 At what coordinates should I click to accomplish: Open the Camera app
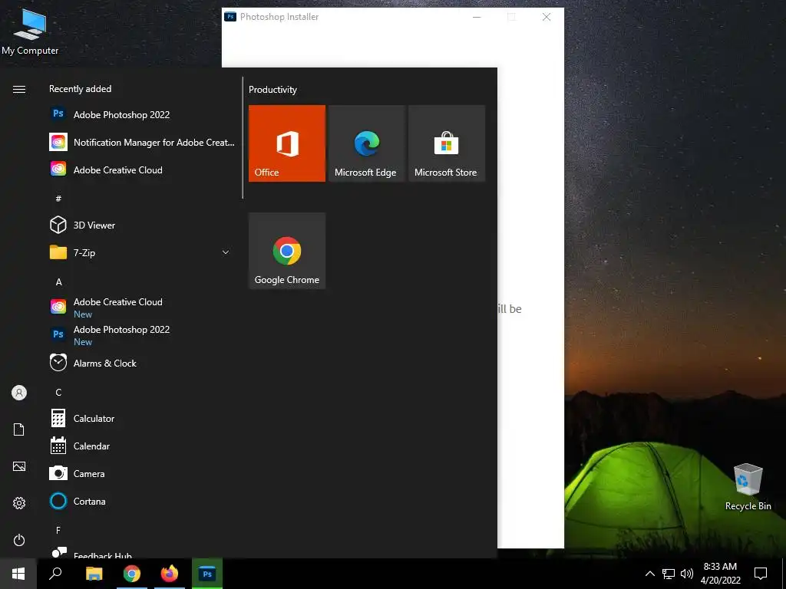[143, 473]
